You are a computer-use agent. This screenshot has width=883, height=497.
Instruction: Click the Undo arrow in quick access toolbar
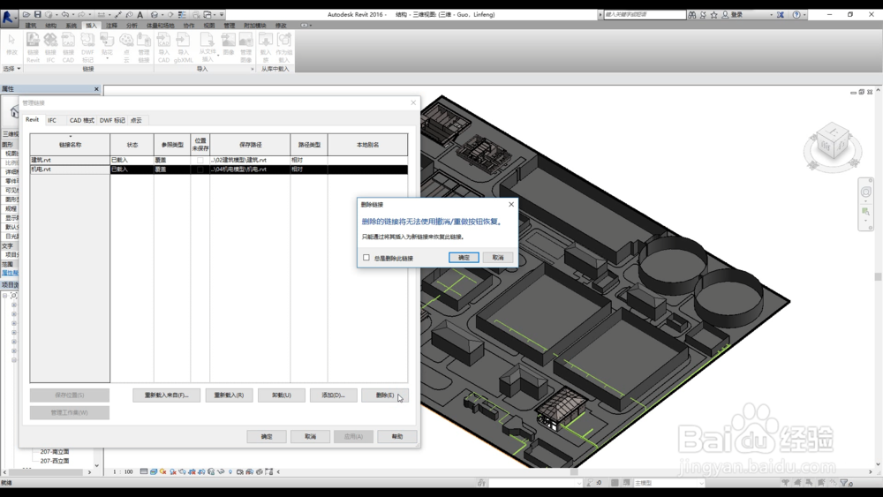click(64, 15)
